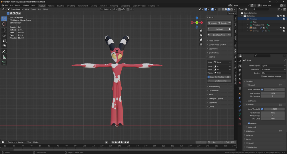287x154 pixels.
Task: Open the Texture properties checker icon
Action: click(240, 124)
